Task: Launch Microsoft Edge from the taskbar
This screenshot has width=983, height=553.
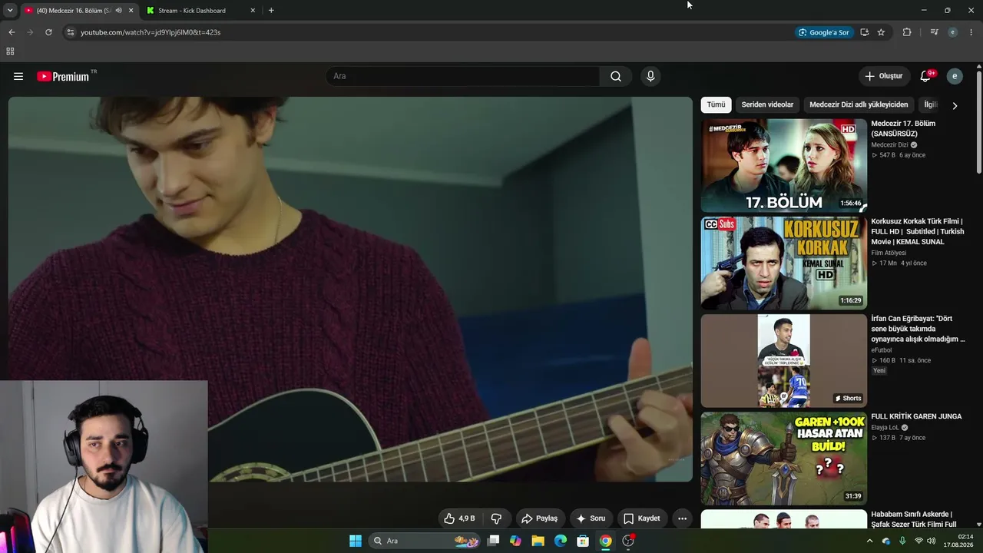Action: click(561, 541)
